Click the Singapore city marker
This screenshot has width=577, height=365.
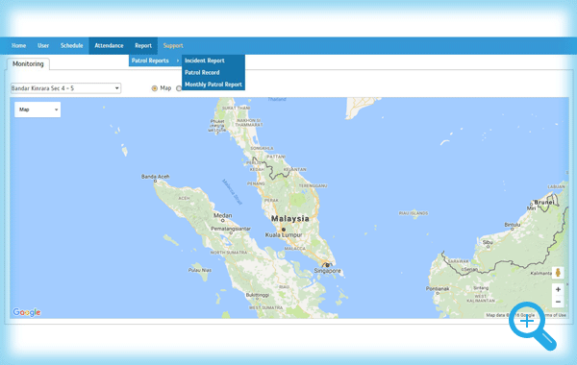click(327, 265)
